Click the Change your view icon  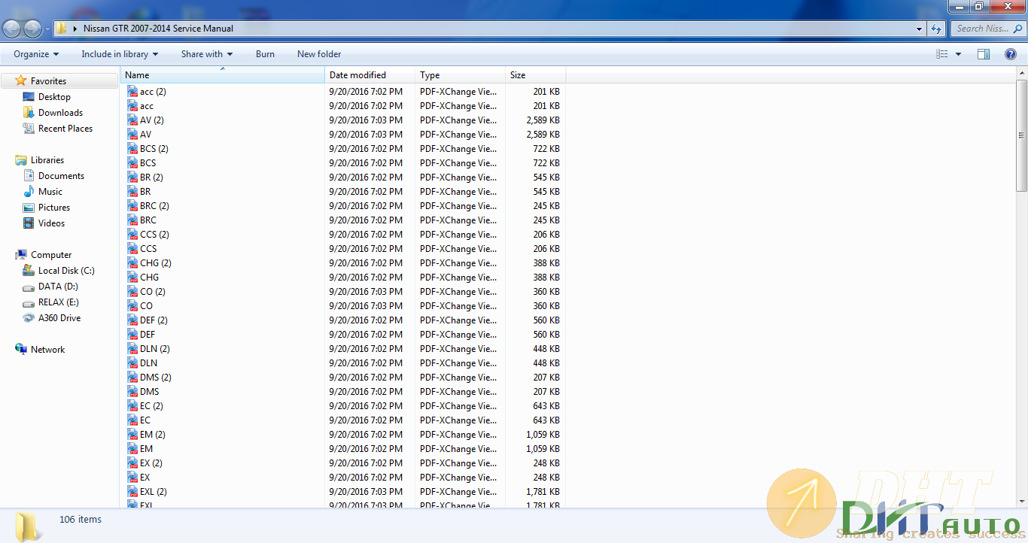coord(941,54)
